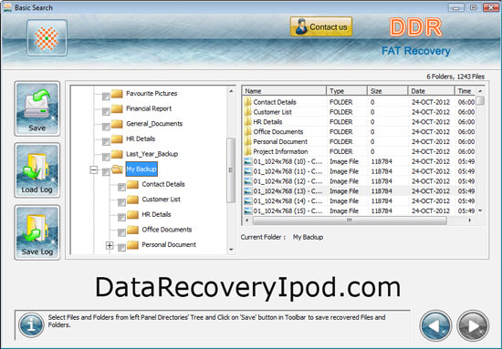Check the Financial Report checkbox
The image size is (502, 349).
[x=106, y=111]
